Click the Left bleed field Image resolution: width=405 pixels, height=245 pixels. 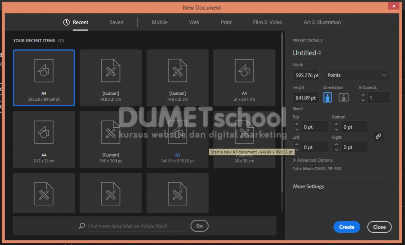pos(314,147)
